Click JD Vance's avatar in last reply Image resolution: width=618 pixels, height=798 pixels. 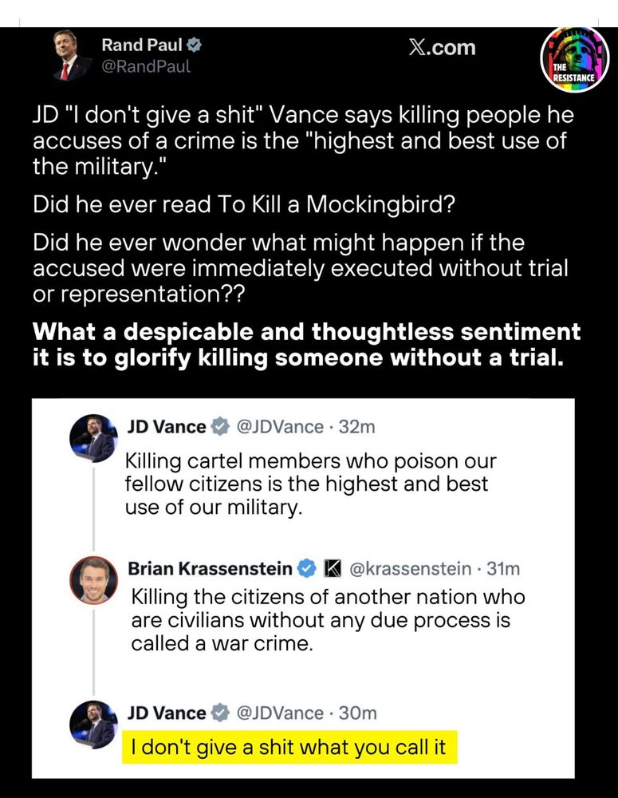93,725
